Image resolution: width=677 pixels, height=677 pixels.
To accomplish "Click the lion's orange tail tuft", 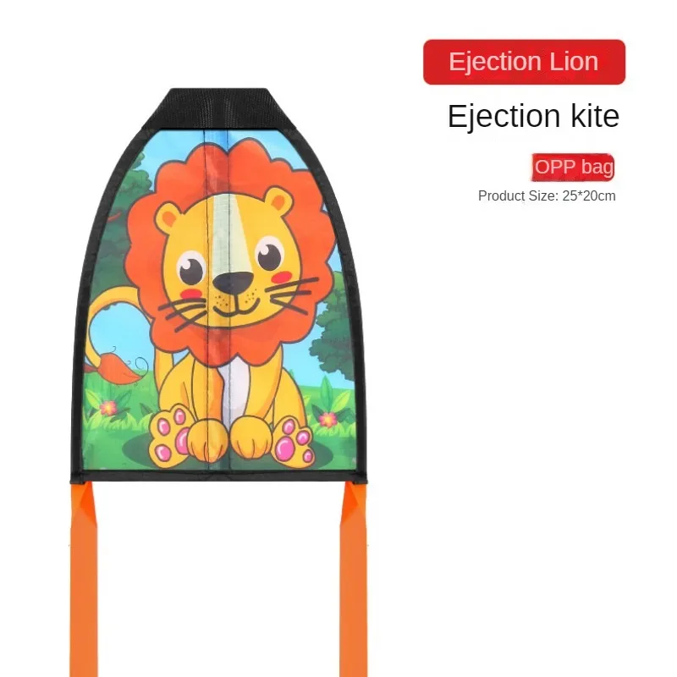I will point(113,370).
